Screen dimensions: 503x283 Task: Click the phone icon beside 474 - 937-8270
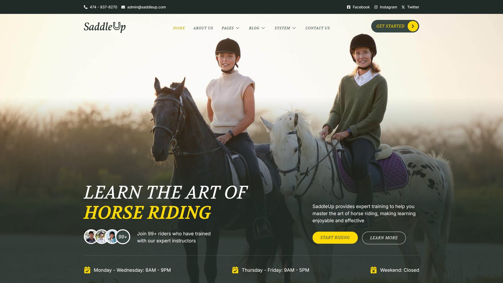tap(86, 7)
